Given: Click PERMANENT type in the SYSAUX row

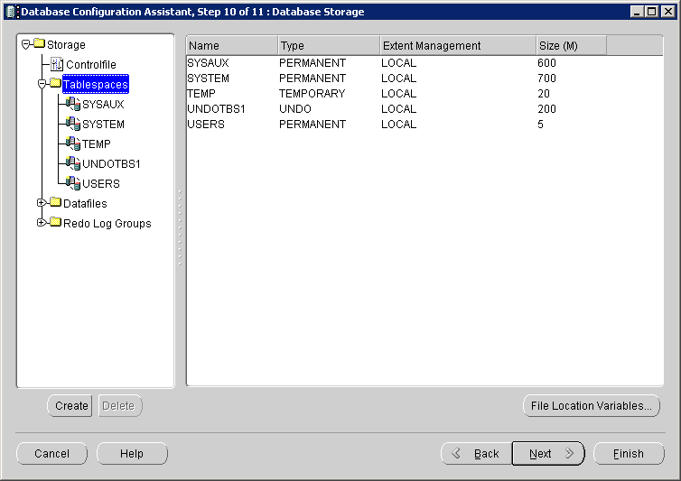Looking at the screenshot, I should [313, 63].
